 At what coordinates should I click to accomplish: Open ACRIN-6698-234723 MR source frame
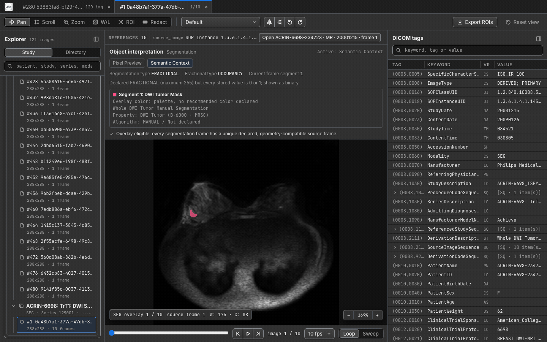(x=320, y=38)
